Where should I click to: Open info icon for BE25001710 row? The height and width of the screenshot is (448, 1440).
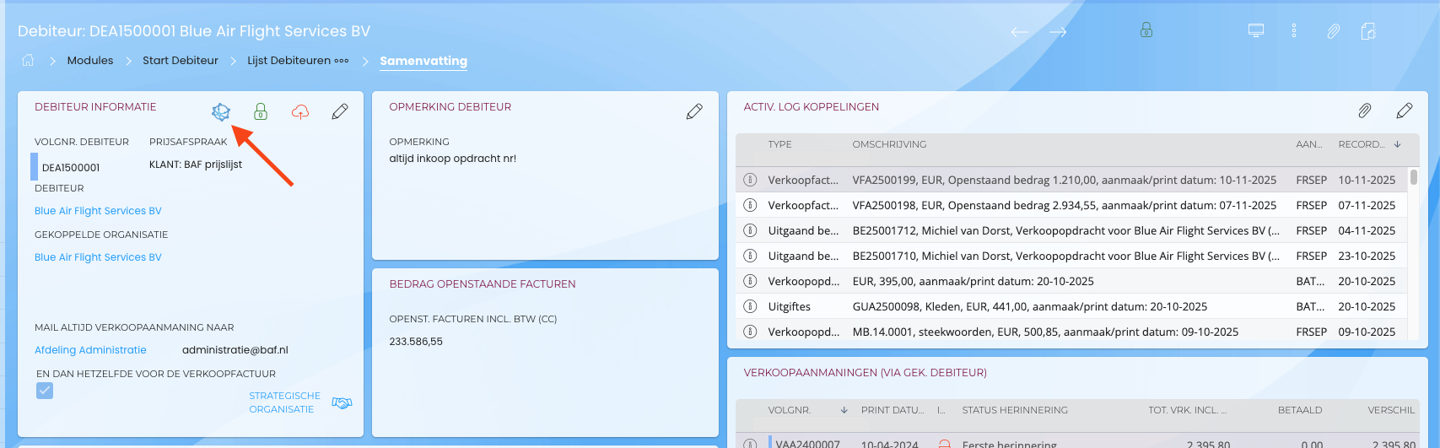750,256
